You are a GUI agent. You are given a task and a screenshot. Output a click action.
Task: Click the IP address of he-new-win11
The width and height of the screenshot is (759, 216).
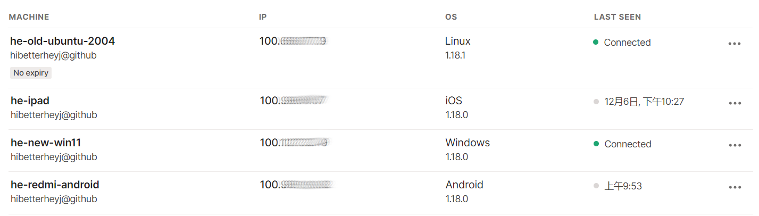tap(294, 143)
